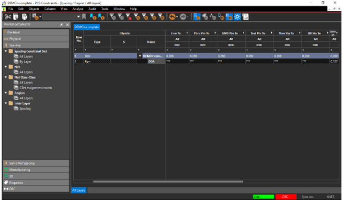Close the Worksheet Selector panel
Image resolution: width=342 pixels, height=201 pixels.
tap(67, 25)
